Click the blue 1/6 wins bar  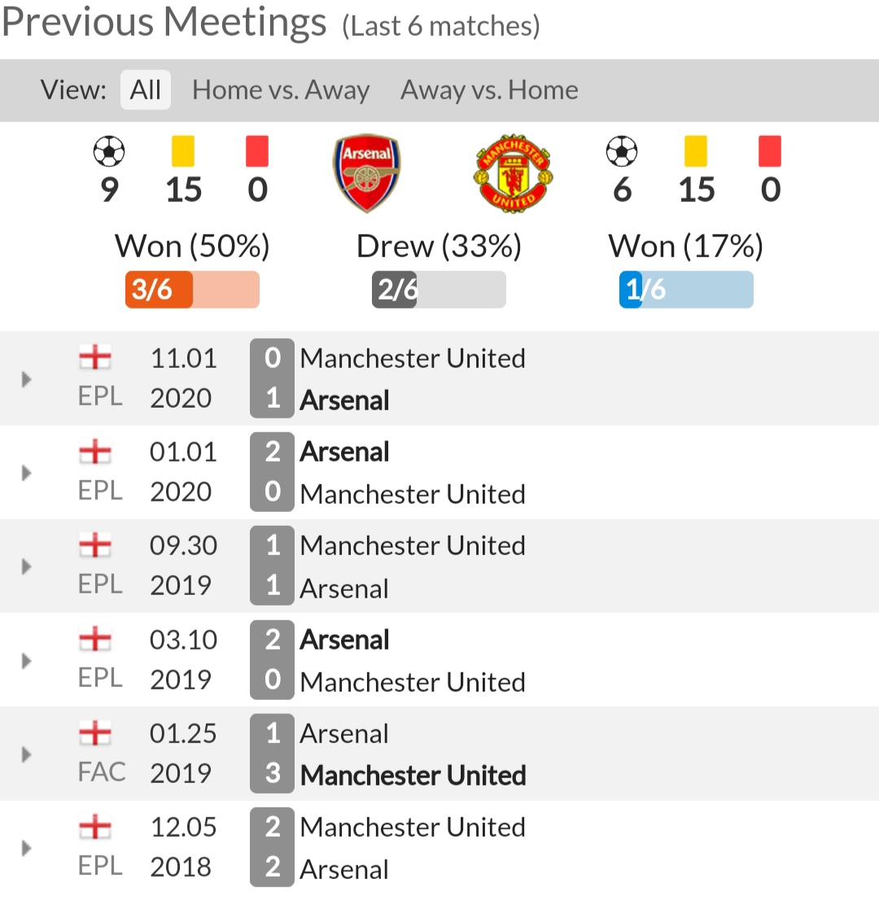(x=686, y=290)
